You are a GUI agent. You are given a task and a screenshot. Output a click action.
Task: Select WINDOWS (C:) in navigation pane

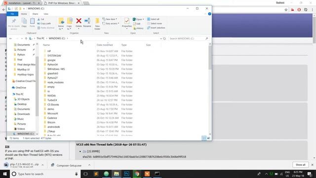[x=25, y=134]
